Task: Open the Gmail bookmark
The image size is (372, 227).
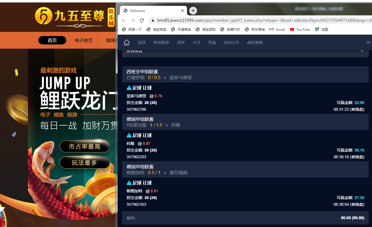Action: 277,29
